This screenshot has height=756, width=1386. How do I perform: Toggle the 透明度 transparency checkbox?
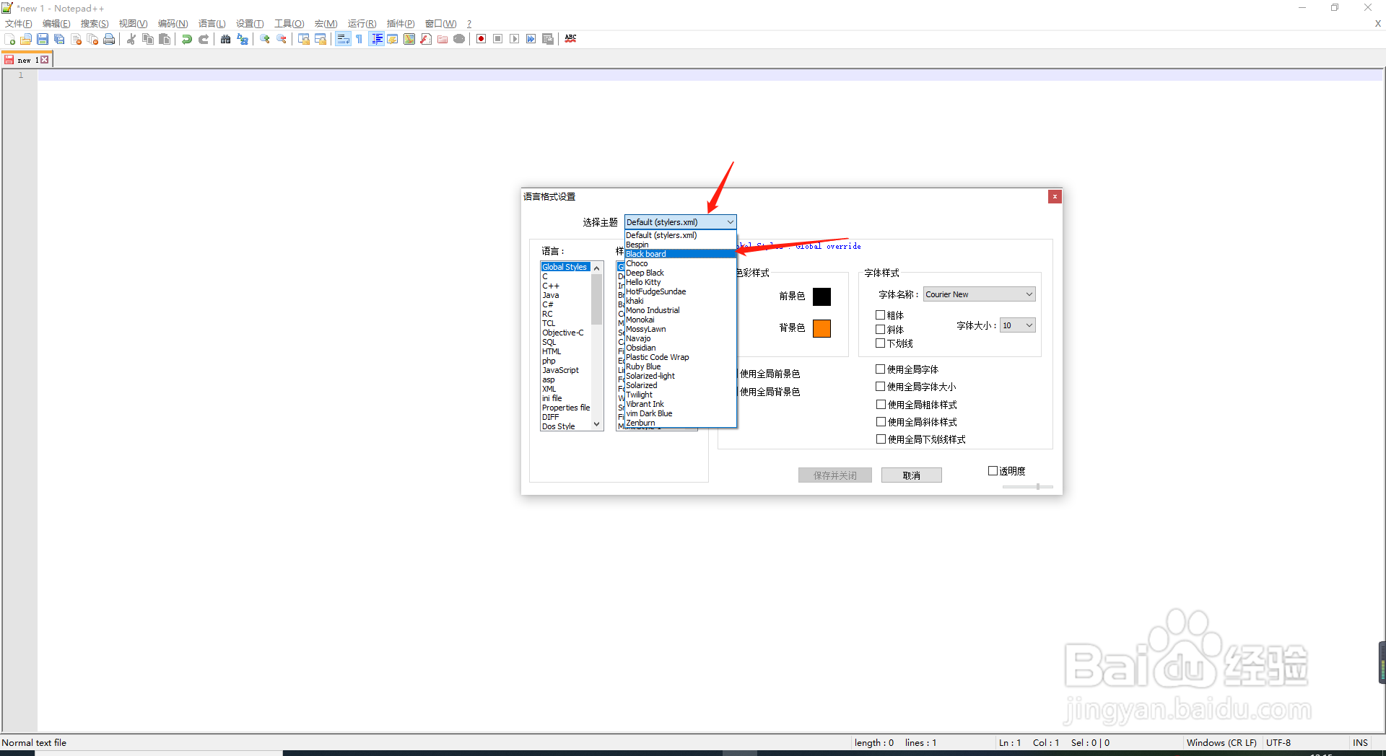click(993, 471)
